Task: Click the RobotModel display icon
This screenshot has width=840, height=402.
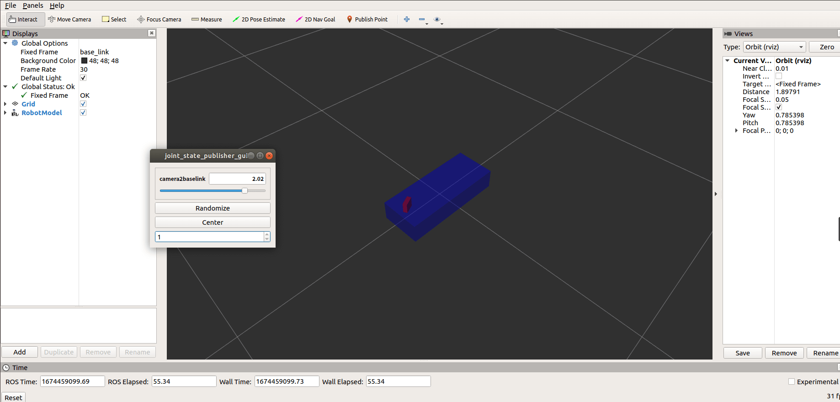Action: [15, 112]
